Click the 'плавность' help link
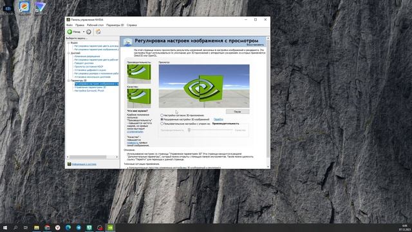 [133, 142]
